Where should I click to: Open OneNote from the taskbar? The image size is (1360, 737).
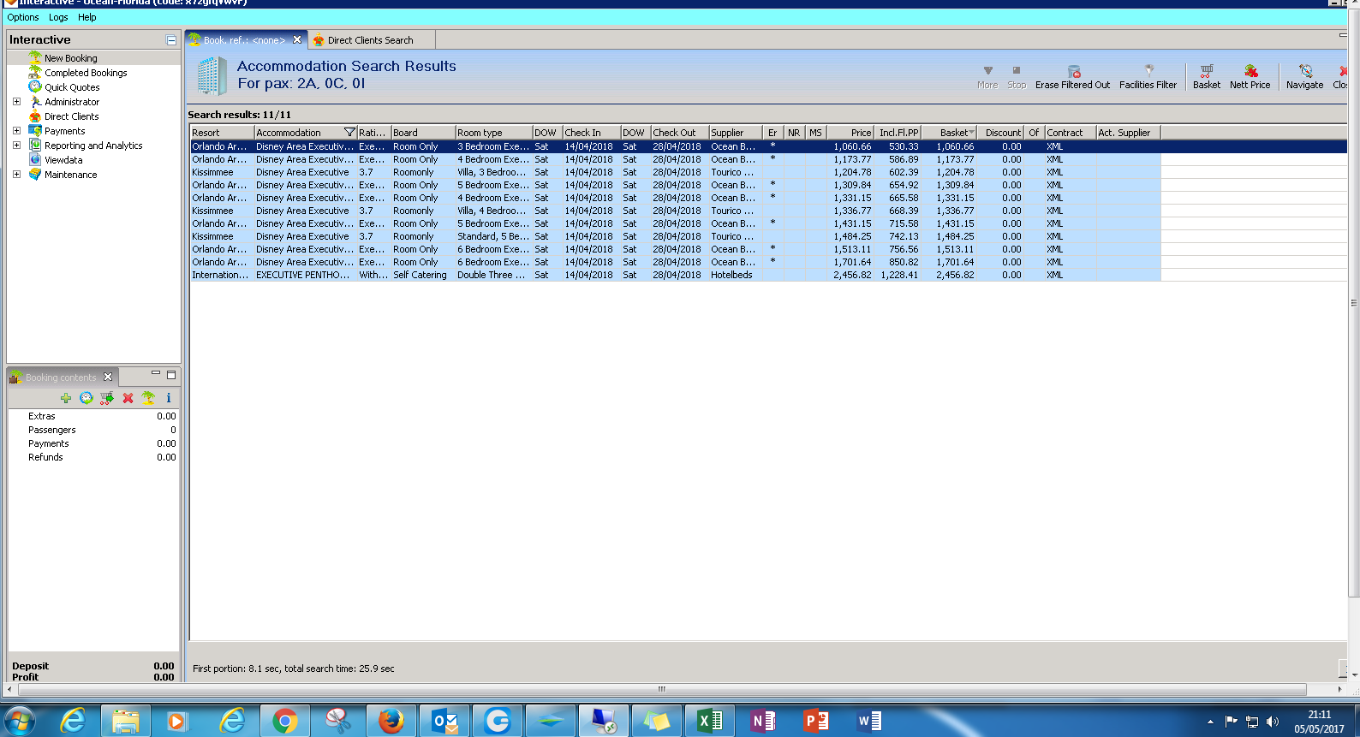point(762,721)
